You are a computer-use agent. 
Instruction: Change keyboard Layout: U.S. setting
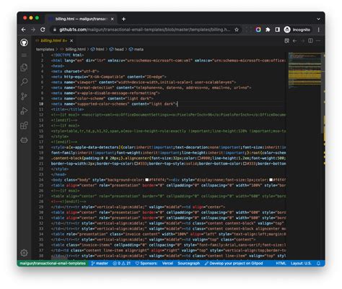[x=301, y=263]
